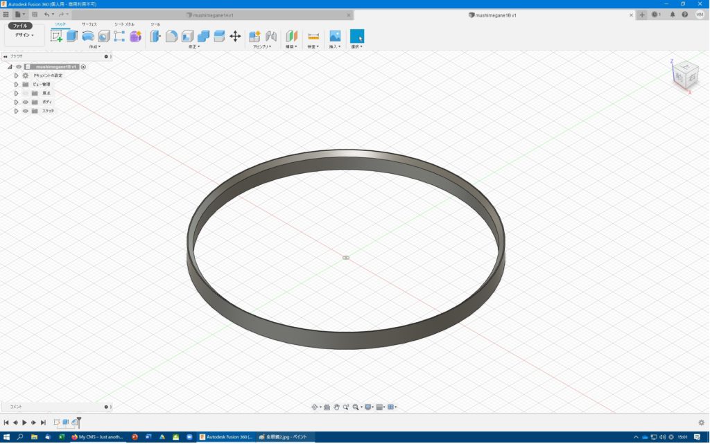Expand the スケッチ folder node
Image resolution: width=710 pixels, height=444 pixels.
point(17,111)
